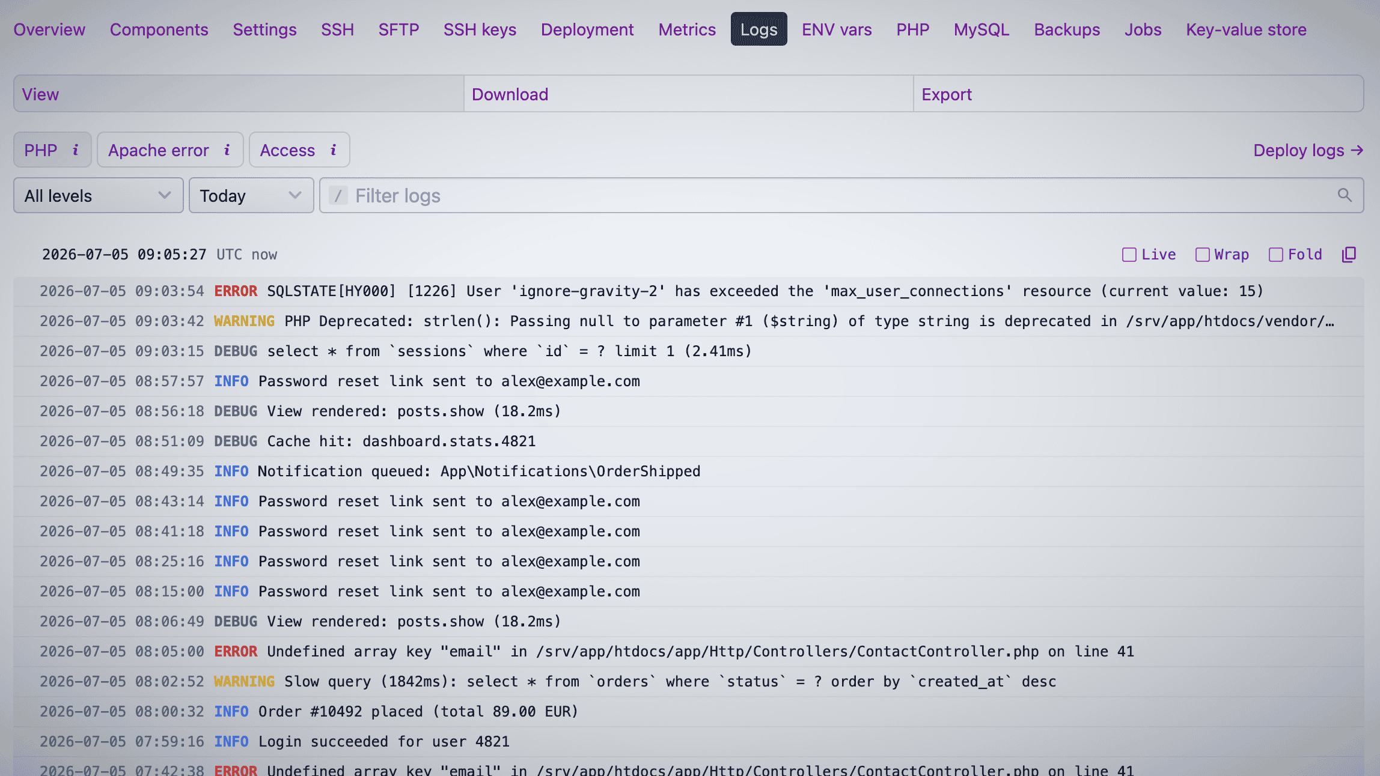Open the Components tab

tap(159, 29)
